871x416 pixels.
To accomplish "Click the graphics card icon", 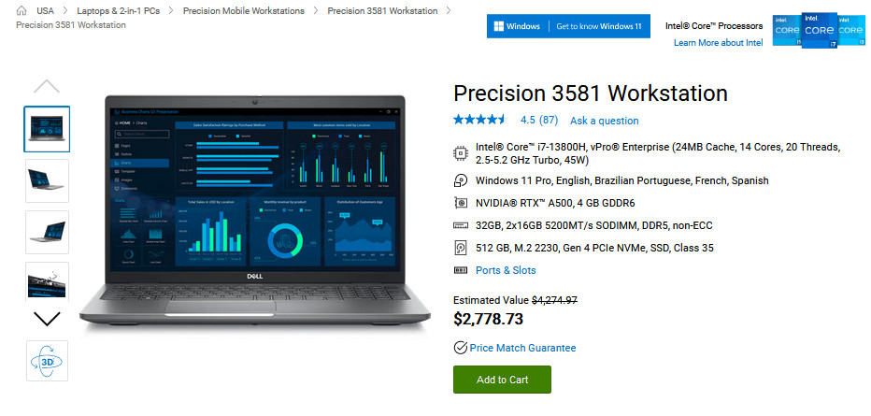I will pyautogui.click(x=460, y=203).
